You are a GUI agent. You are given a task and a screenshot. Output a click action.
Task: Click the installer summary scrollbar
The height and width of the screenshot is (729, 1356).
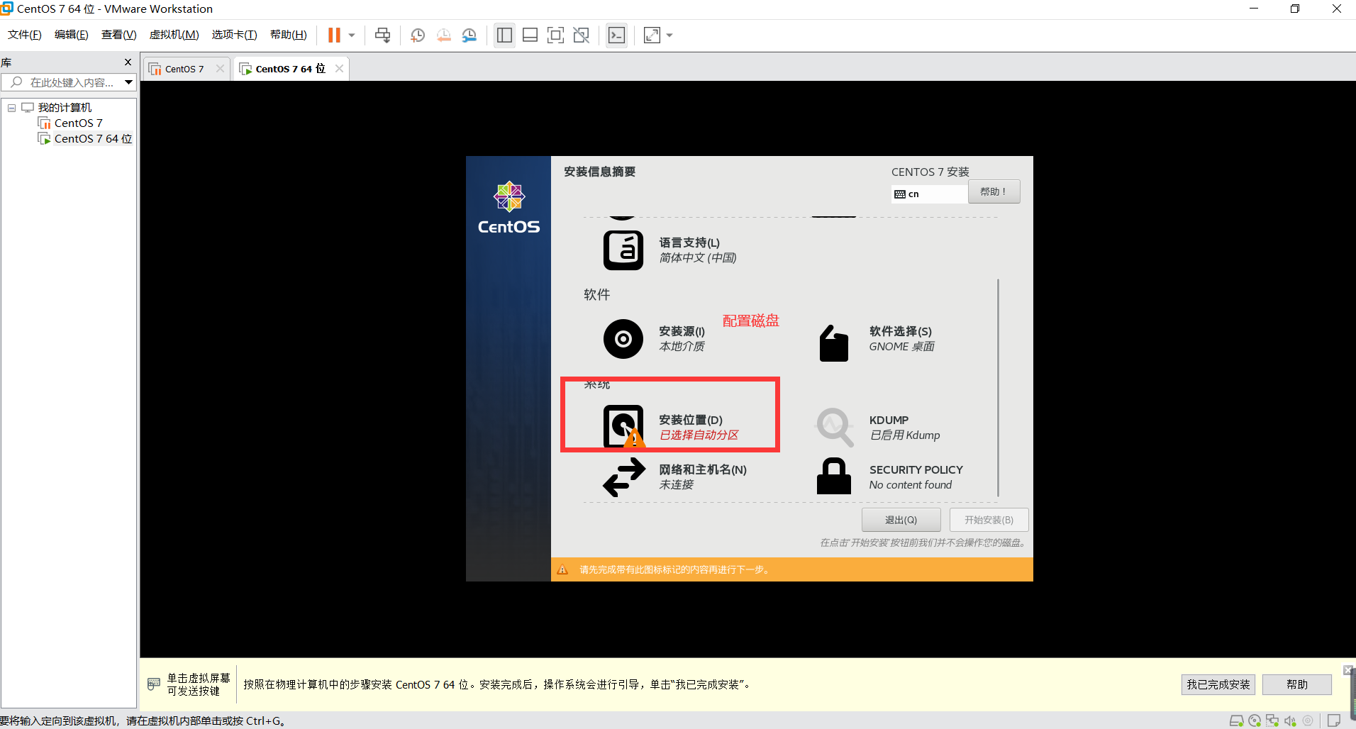point(998,388)
